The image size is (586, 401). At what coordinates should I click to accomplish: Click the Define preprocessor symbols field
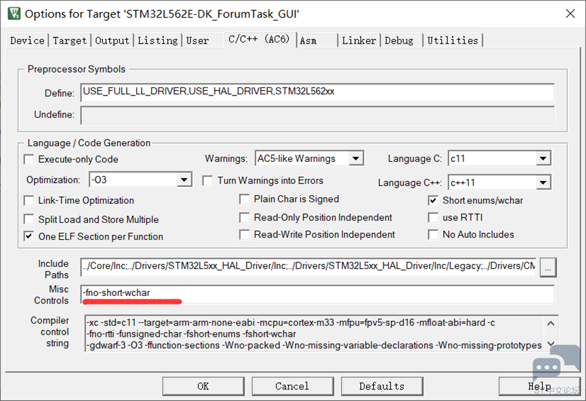[317, 92]
